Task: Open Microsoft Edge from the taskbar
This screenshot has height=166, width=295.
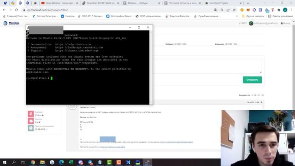Action: coord(61,162)
